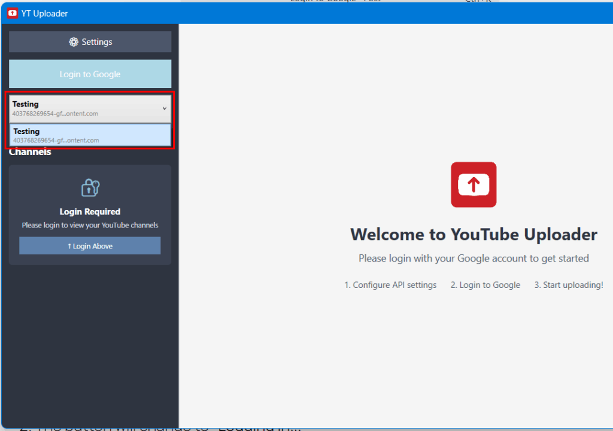Image resolution: width=613 pixels, height=431 pixels.
Task: Expand the account dropdown chevron arrow
Action: [x=165, y=108]
